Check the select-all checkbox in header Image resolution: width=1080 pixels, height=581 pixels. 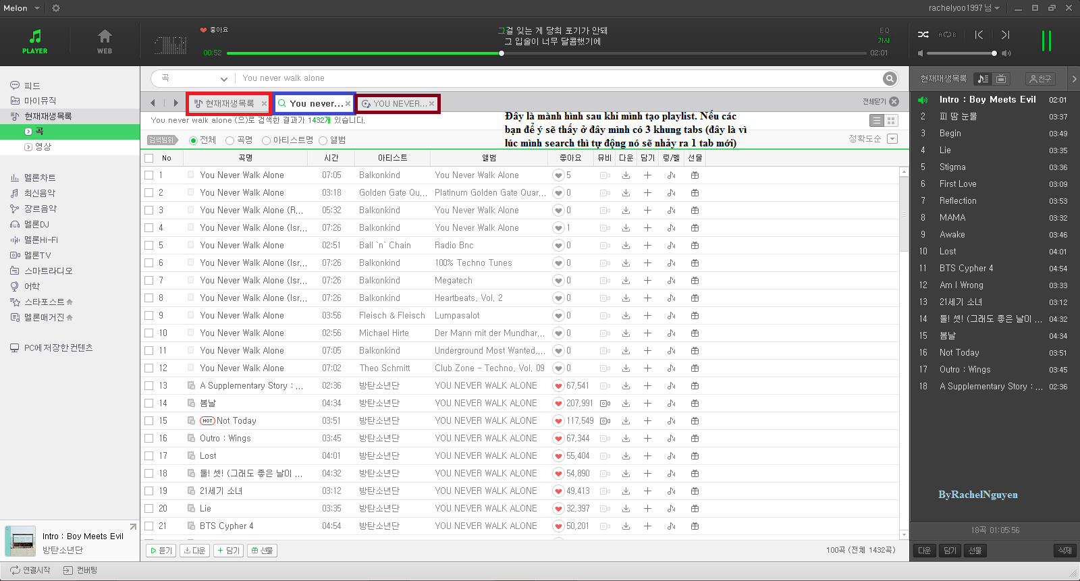[x=148, y=158]
